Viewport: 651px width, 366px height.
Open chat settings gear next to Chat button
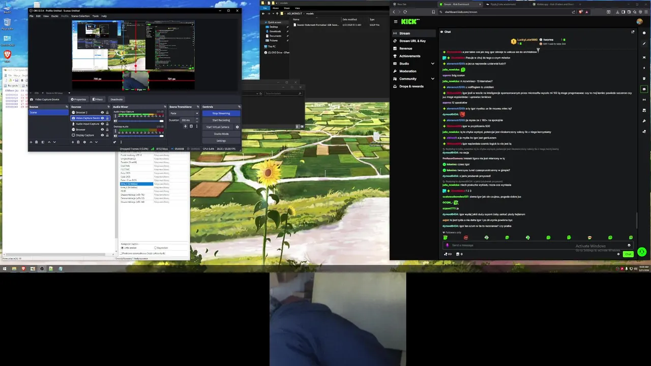tap(618, 254)
